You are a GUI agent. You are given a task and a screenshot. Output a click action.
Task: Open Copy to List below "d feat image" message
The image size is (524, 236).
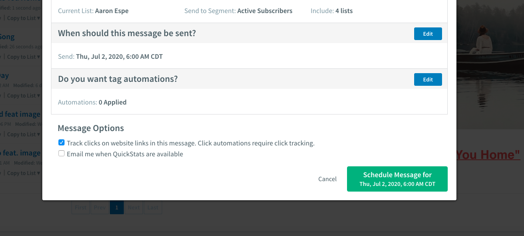(24, 134)
